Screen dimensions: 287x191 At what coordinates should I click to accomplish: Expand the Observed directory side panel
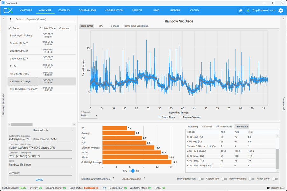click(3, 18)
